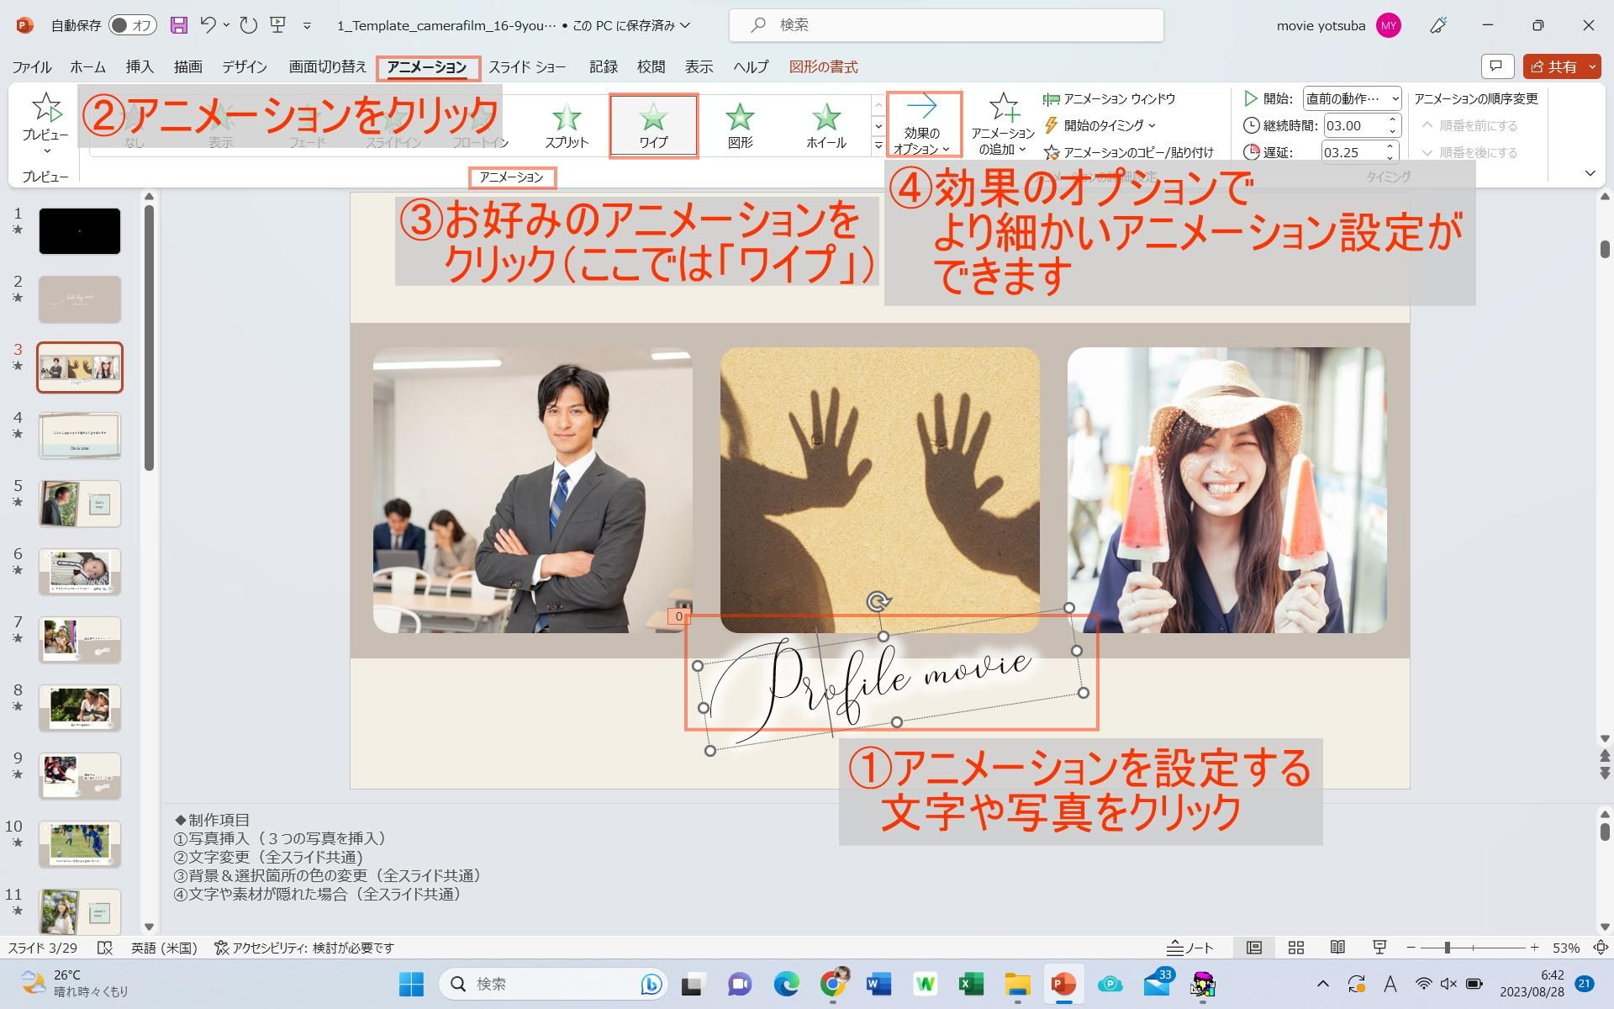Open アニメーションの追加 dropdown
The width and height of the screenshot is (1614, 1009).
tap(1003, 124)
